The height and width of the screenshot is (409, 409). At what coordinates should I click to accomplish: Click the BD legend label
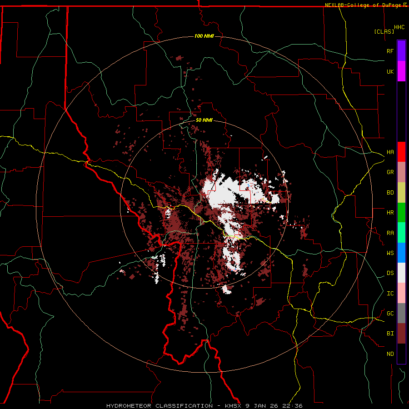click(390, 193)
